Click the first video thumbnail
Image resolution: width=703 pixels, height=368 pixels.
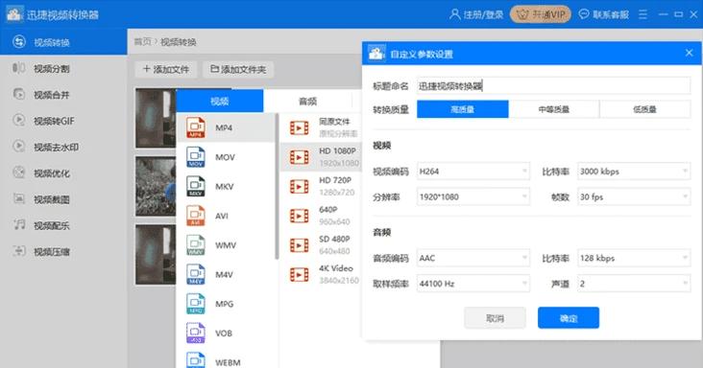tap(156, 118)
